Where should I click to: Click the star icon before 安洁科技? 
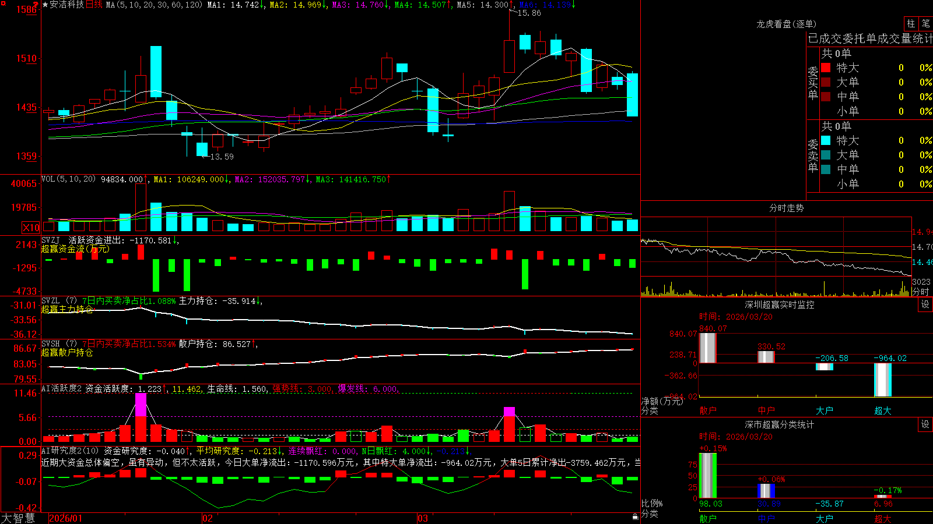point(45,5)
